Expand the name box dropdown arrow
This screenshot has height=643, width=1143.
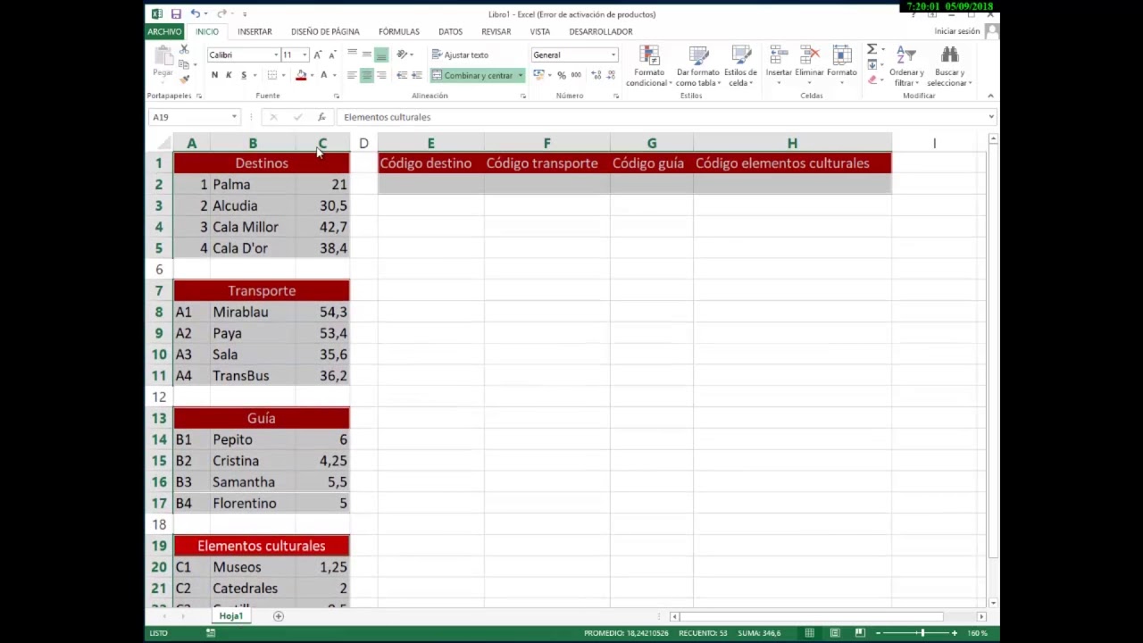point(234,117)
